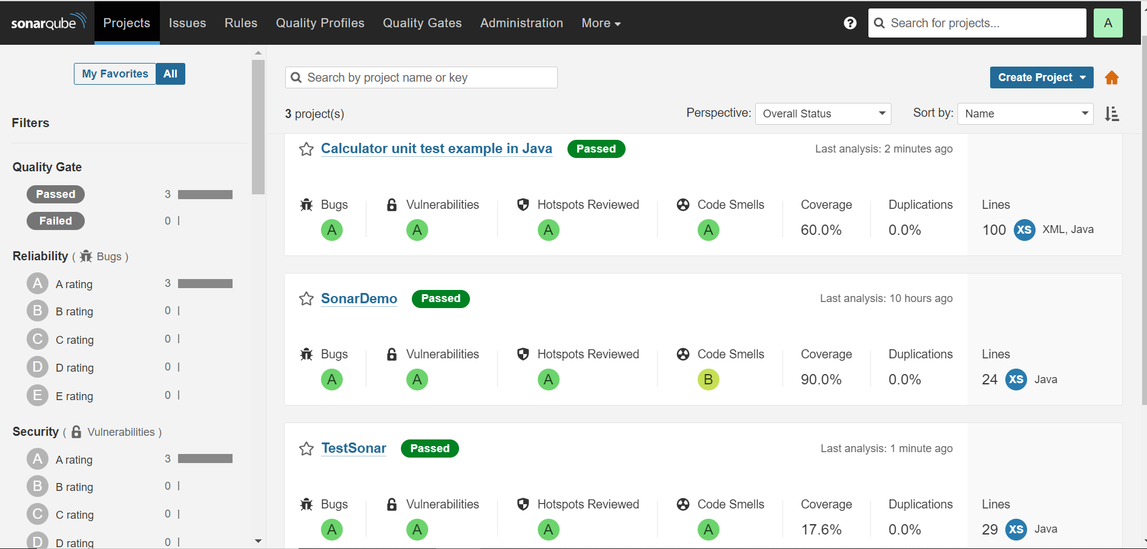Toggle sort order ascending/descending icon
Viewport: 1147px width, 549px height.
[1112, 114]
